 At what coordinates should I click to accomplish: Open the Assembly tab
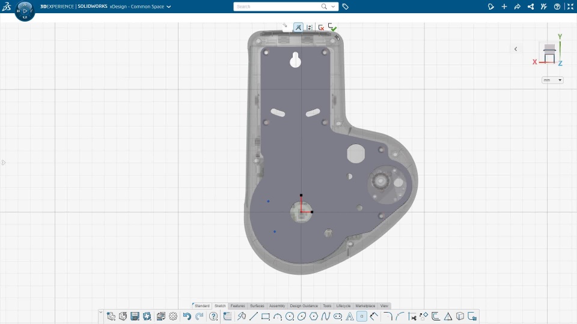coord(277,306)
